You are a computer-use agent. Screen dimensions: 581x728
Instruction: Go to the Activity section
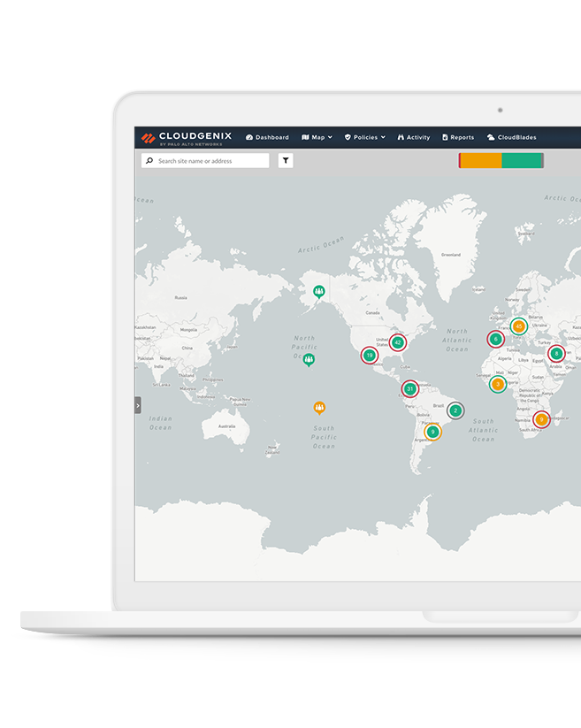[414, 137]
